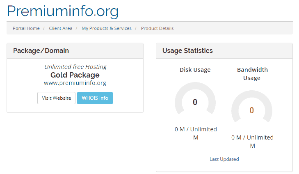Click disk usage 0 M / Unlimited text
Image resolution: width=299 pixels, height=174 pixels.
196,133
